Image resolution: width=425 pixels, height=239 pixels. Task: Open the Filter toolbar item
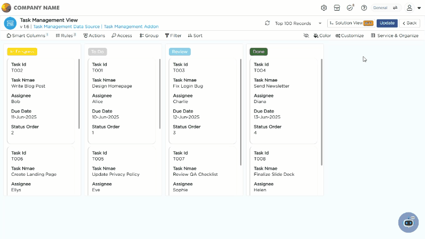[x=173, y=36]
